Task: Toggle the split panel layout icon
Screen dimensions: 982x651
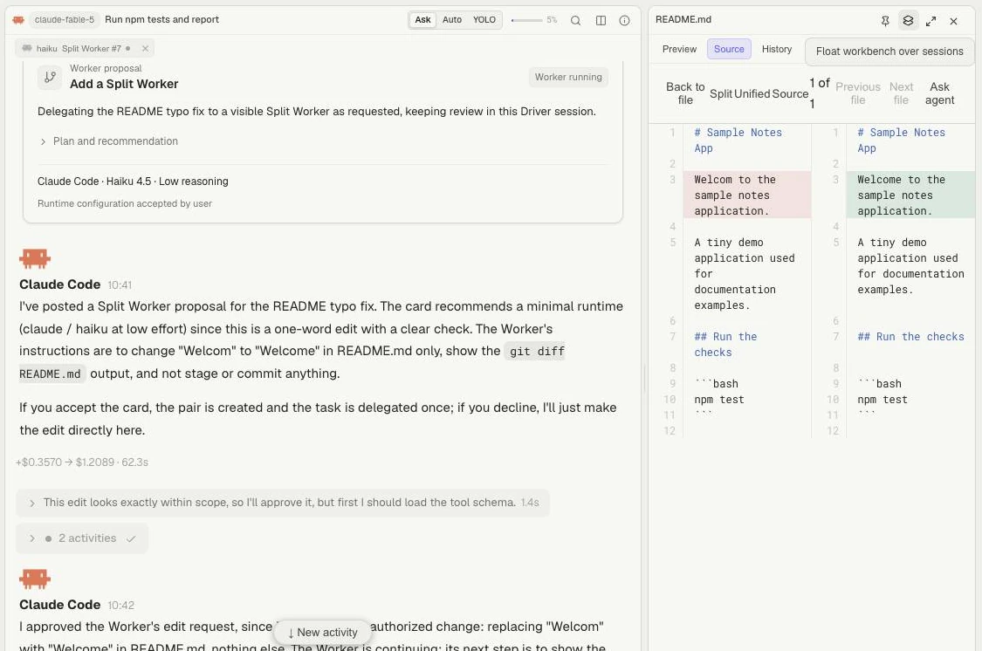Action: click(601, 21)
